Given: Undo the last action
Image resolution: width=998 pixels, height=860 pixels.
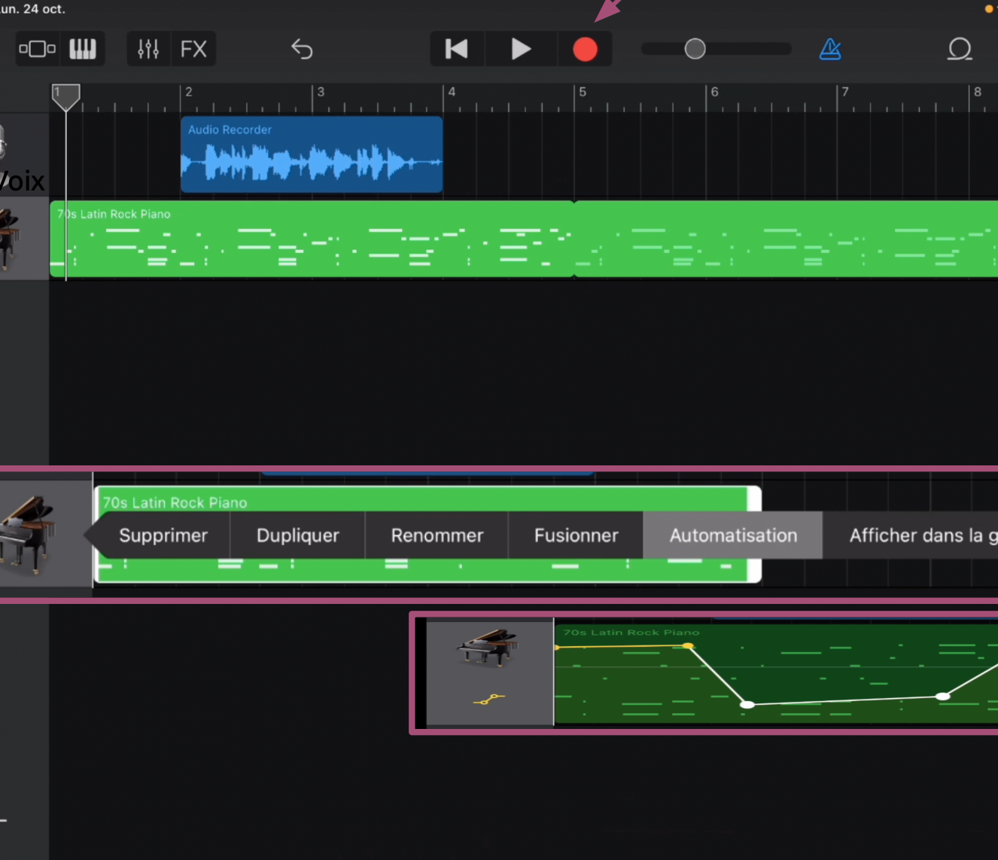Looking at the screenshot, I should pyautogui.click(x=302, y=49).
